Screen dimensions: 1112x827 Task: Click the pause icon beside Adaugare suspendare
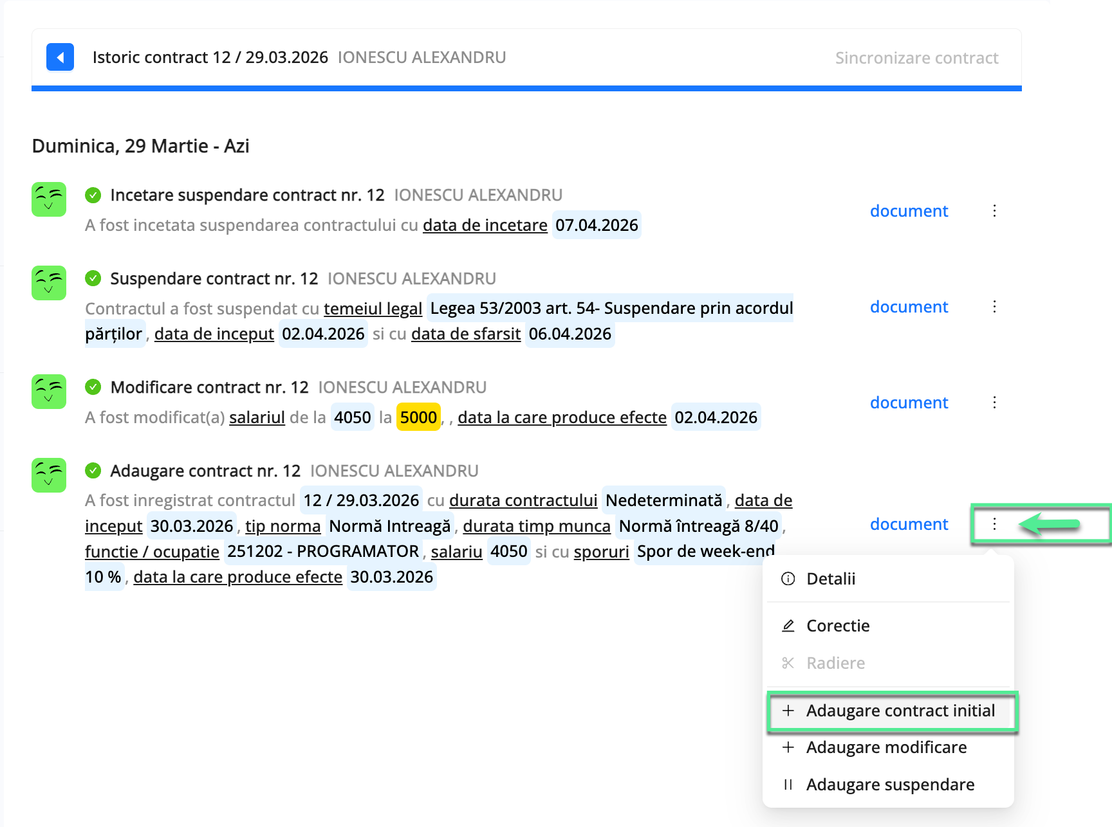(788, 784)
